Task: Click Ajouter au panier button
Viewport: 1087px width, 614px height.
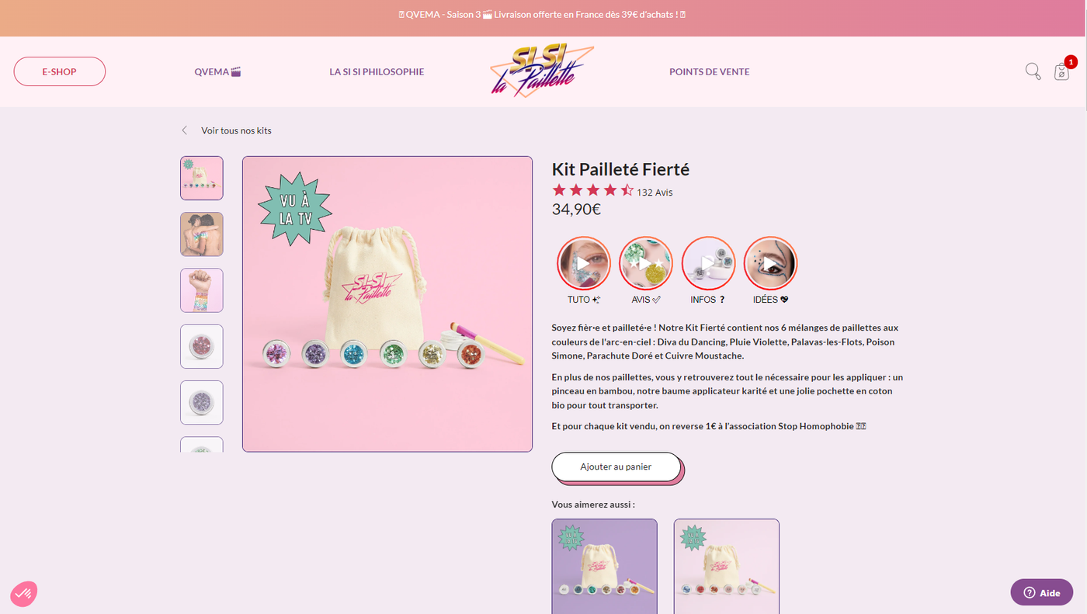Action: click(616, 467)
